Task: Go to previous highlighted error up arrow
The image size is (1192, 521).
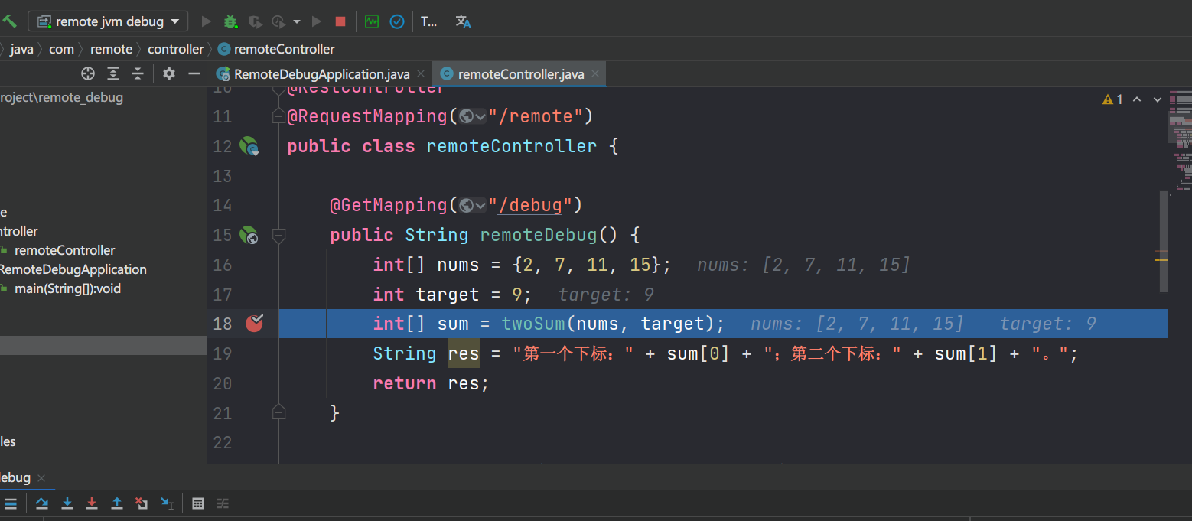Action: [x=1137, y=99]
